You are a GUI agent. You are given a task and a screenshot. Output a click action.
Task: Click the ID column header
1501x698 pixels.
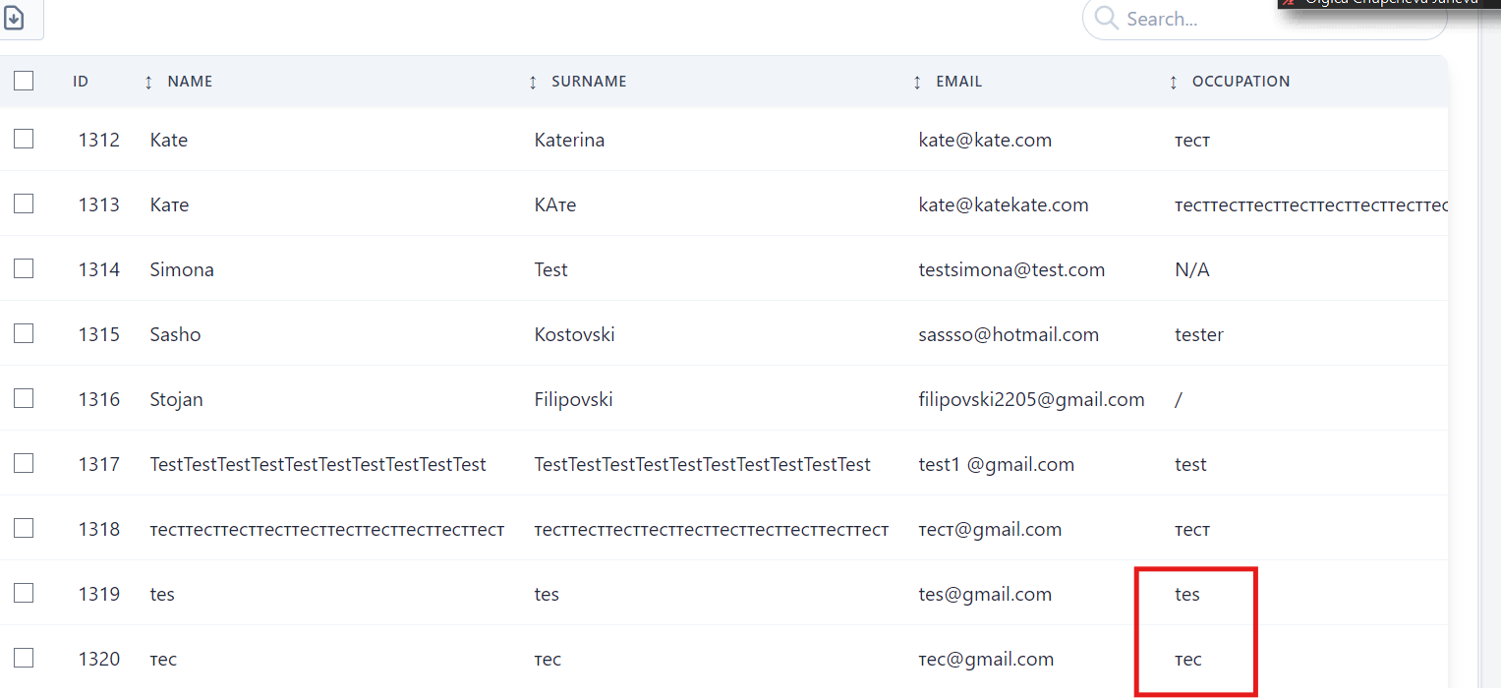[x=81, y=82]
